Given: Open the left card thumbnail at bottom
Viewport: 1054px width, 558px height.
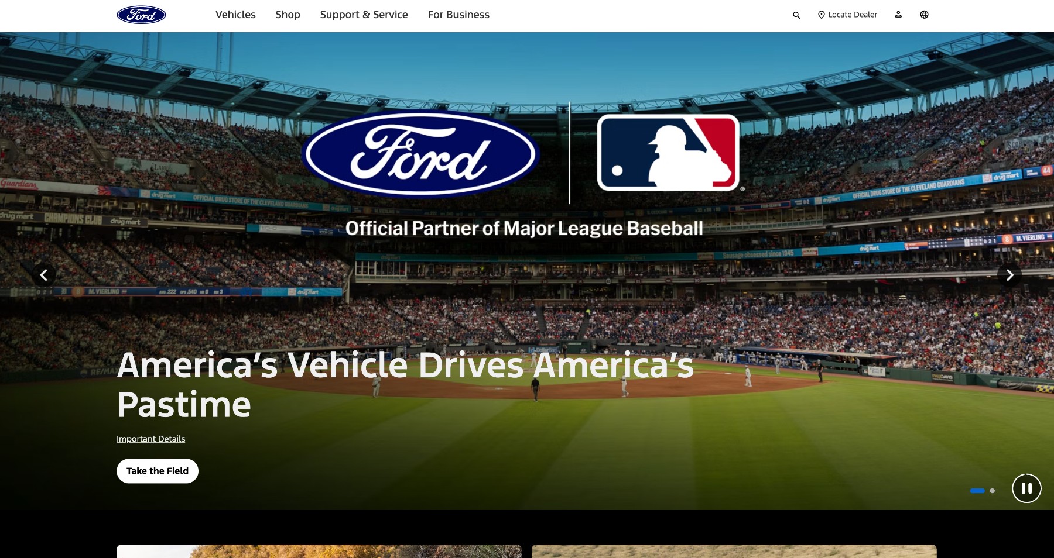Looking at the screenshot, I should coord(319,551).
